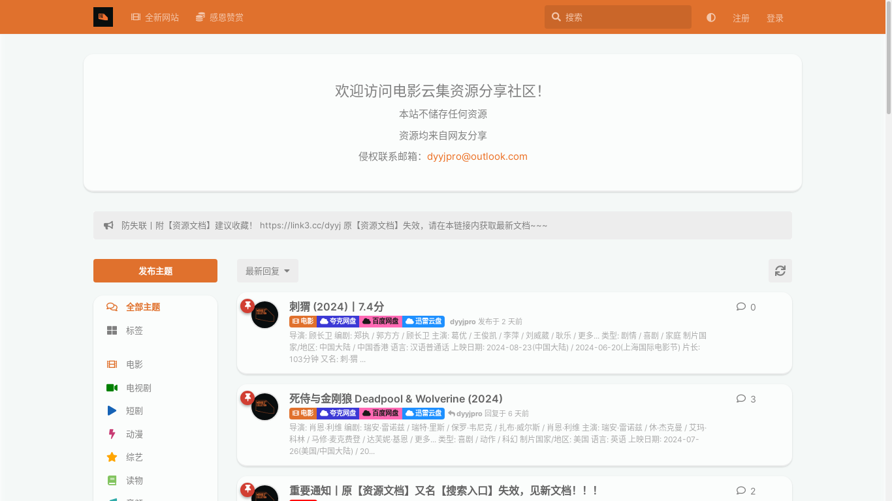
Task: Open the 感恩赞赏 header link
Action: pos(219,18)
